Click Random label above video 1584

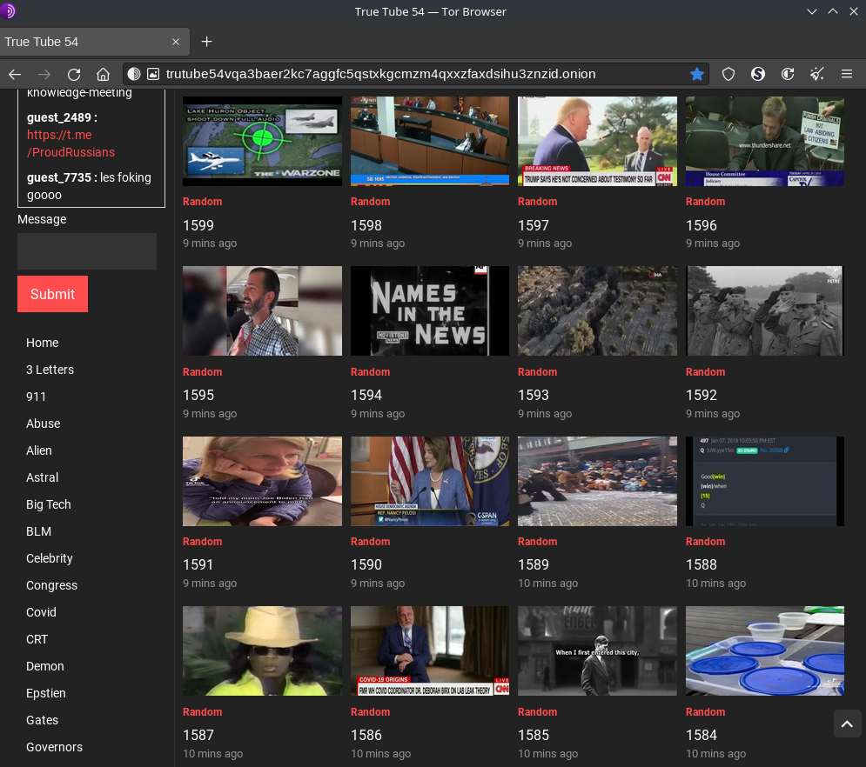pos(705,712)
